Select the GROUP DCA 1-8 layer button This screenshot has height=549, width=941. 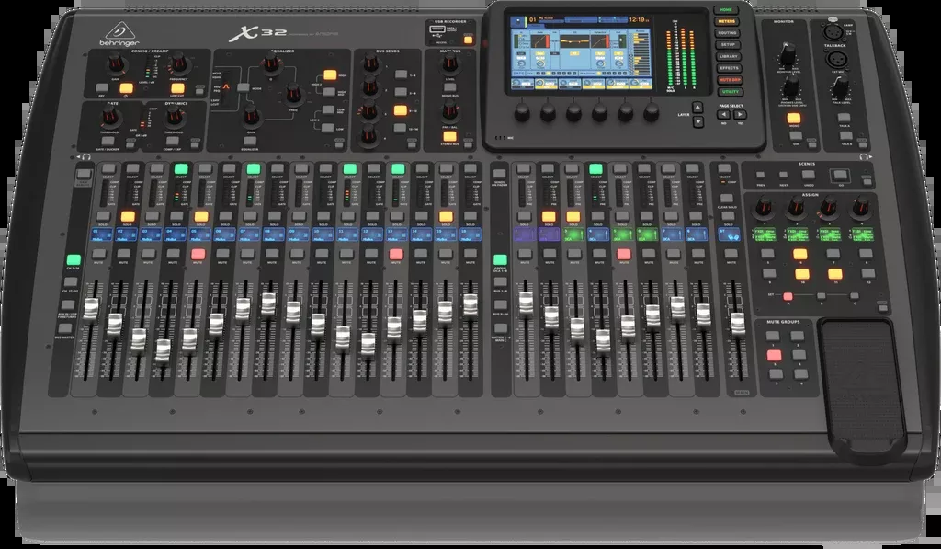500,260
